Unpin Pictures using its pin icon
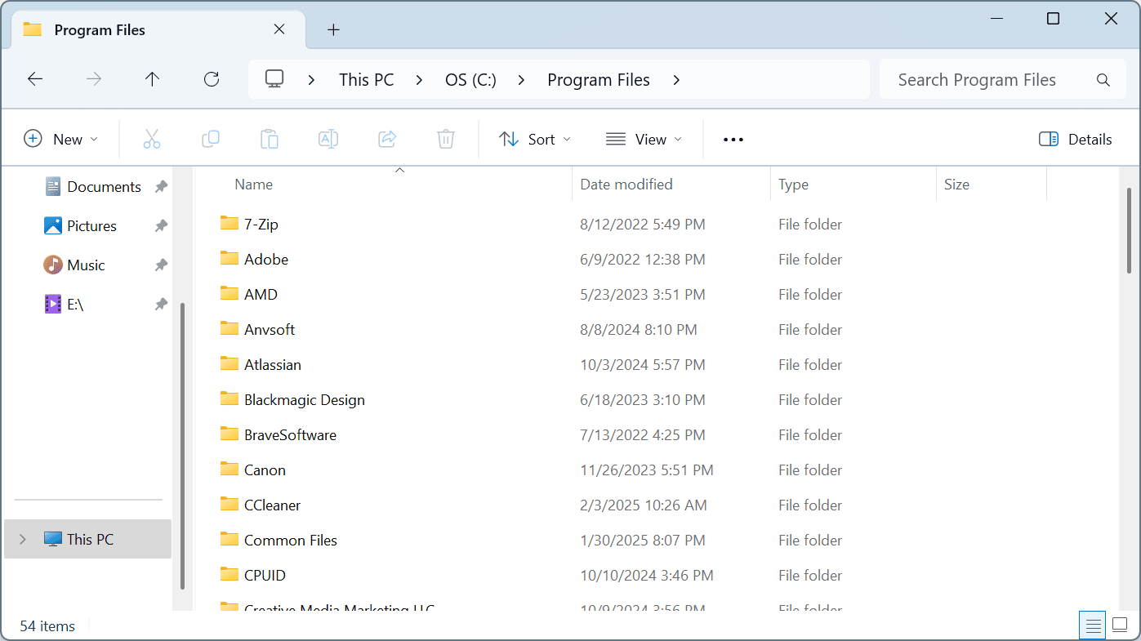This screenshot has width=1141, height=641. [161, 226]
